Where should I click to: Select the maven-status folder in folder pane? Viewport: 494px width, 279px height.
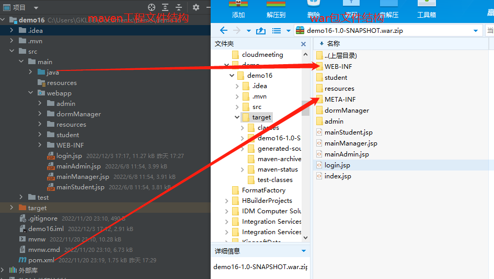[x=273, y=169]
